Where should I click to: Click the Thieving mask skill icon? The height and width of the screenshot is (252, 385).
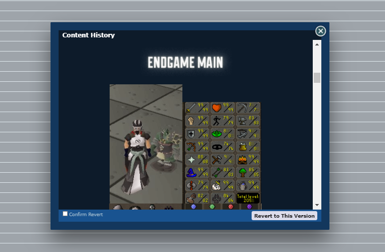pos(217,147)
